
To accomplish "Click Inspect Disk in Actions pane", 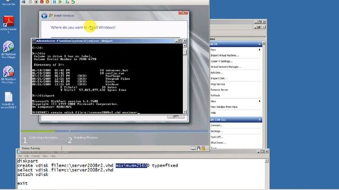I will (x=219, y=79).
